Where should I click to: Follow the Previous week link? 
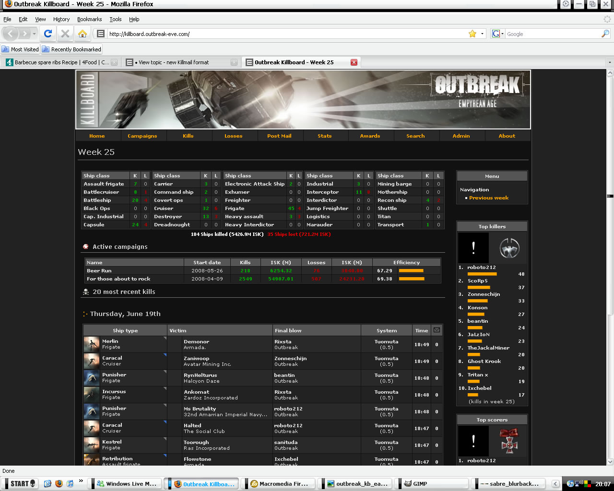[489, 198]
